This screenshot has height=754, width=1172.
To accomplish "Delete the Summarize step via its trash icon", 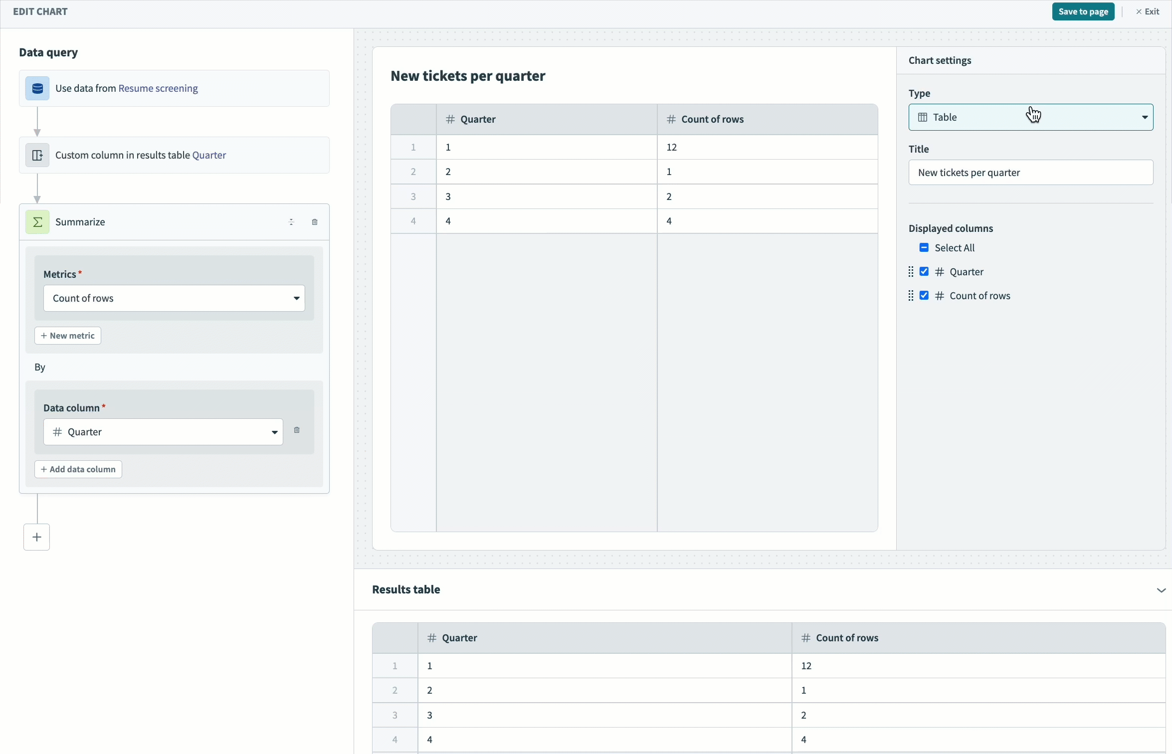I will point(315,222).
